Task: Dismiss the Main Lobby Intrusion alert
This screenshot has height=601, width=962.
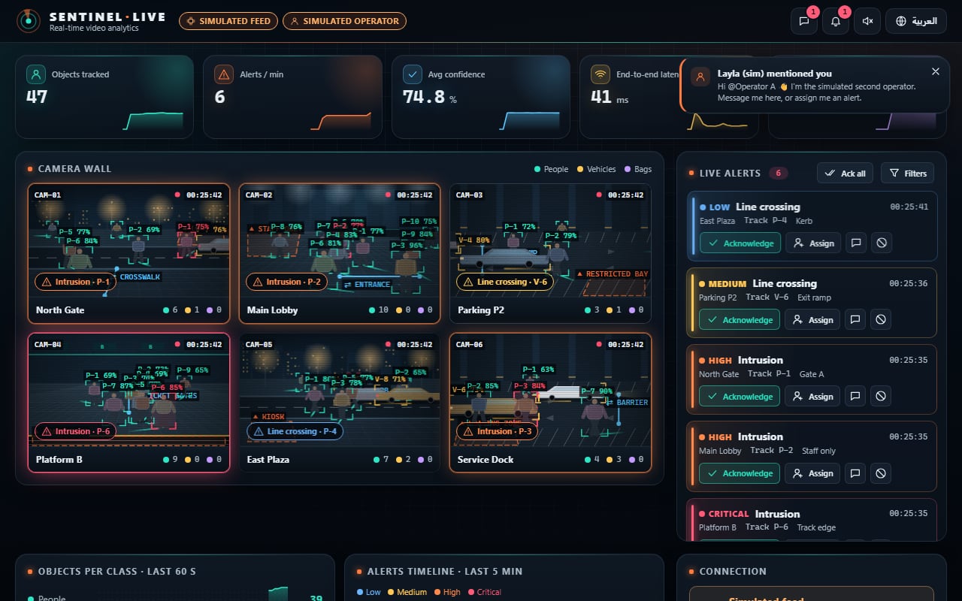Action: 881,473
